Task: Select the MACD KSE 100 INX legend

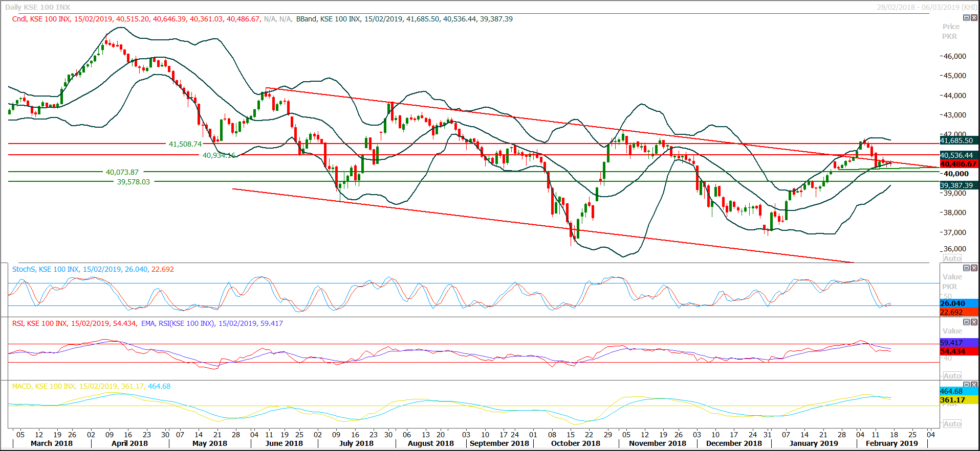Action: click(92, 386)
